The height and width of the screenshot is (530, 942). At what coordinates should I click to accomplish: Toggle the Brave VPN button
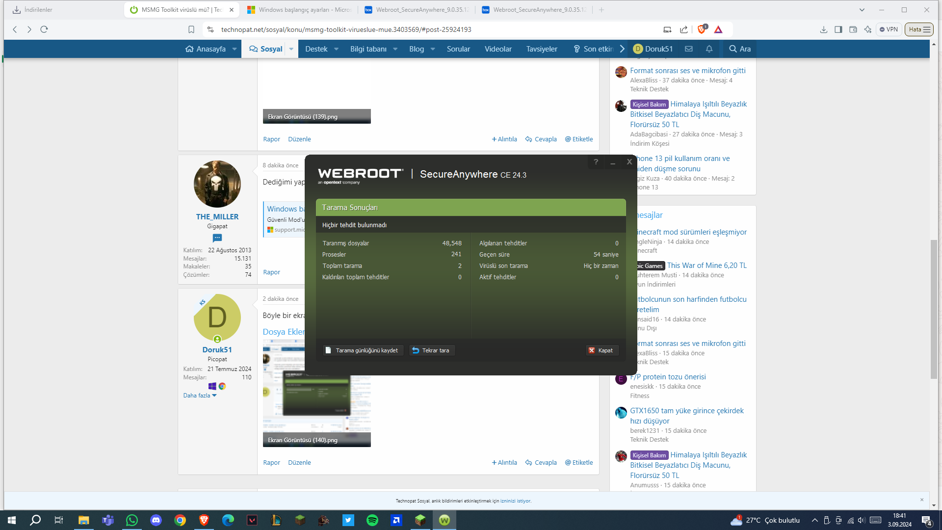(x=889, y=29)
